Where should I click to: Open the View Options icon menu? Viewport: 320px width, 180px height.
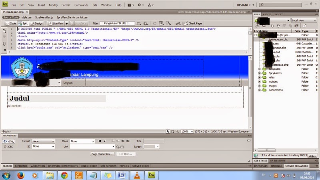tap(161, 23)
